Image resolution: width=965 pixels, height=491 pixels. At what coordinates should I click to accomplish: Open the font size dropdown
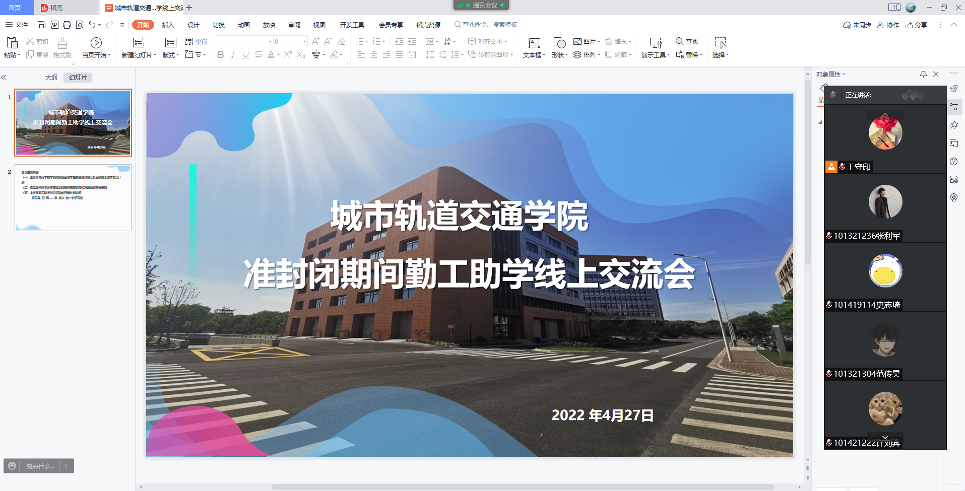(x=304, y=41)
